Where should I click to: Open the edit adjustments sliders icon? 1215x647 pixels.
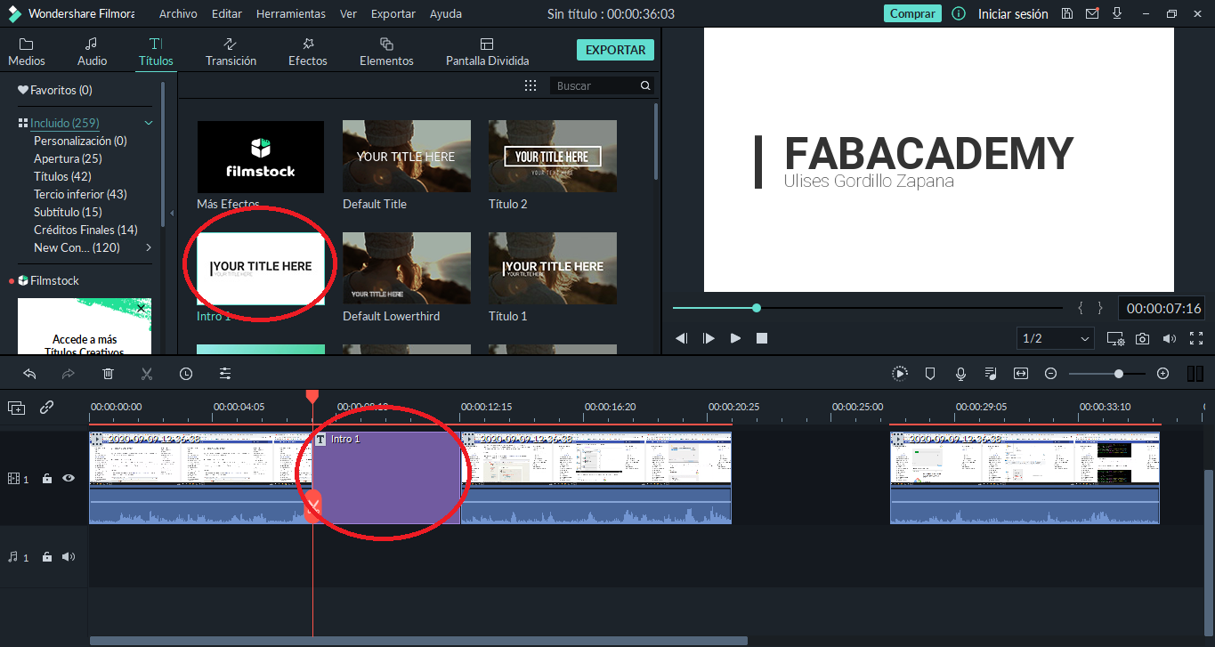225,374
